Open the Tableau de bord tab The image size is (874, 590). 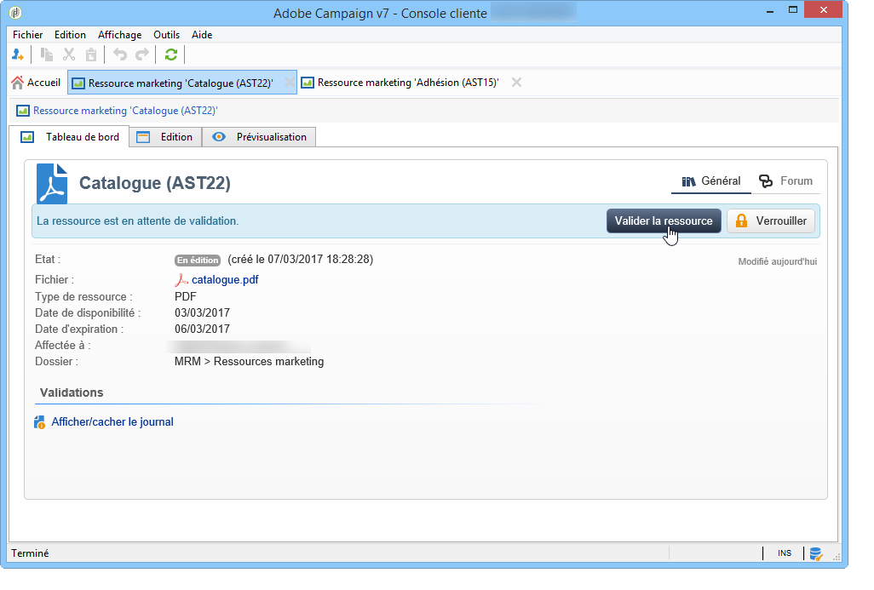(70, 137)
